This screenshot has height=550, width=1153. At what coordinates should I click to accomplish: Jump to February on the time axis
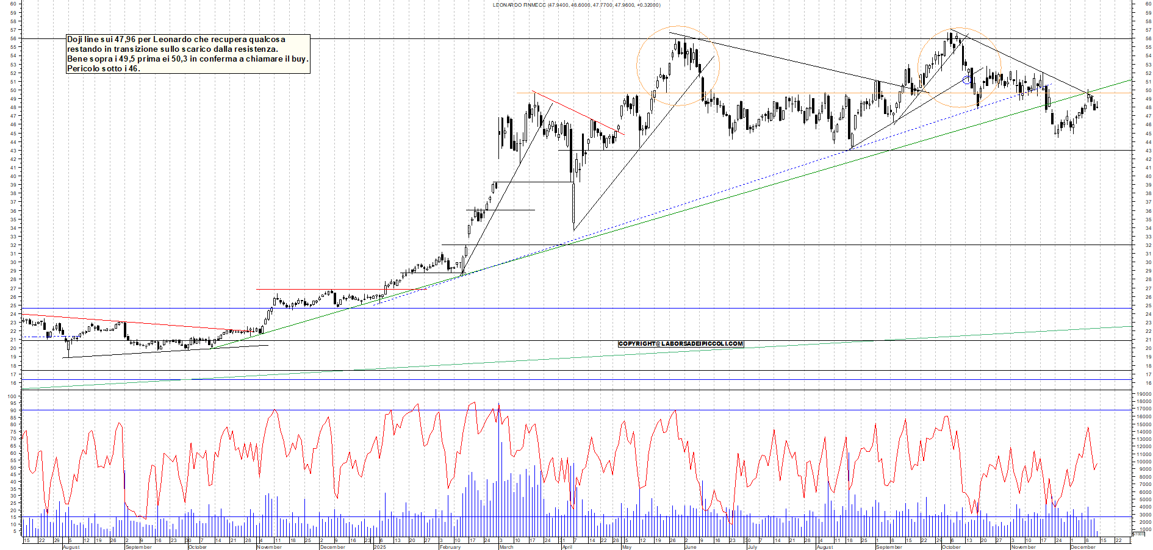450,547
